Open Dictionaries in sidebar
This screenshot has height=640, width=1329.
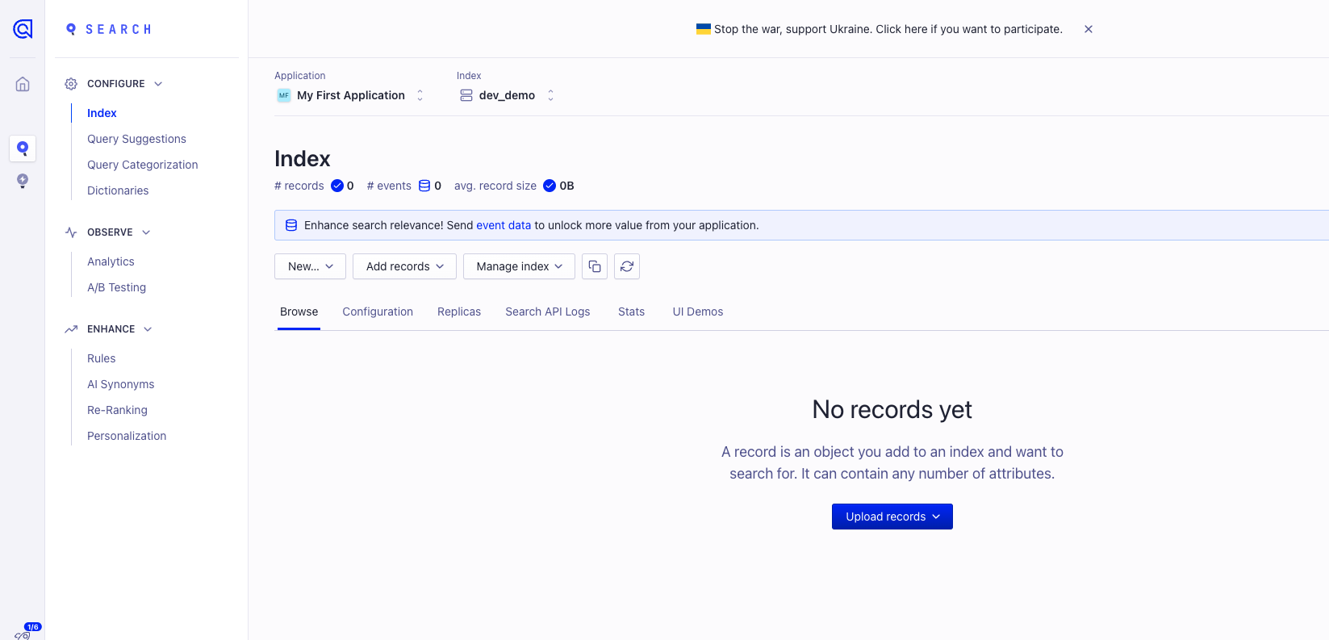(118, 190)
